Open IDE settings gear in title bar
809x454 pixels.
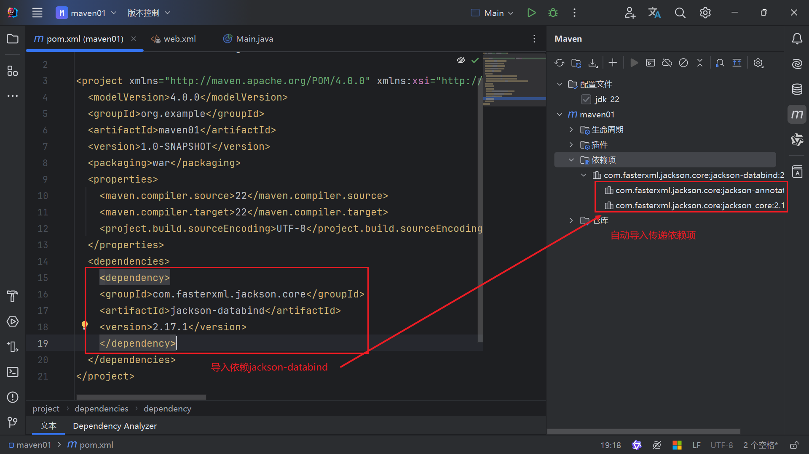[705, 13]
